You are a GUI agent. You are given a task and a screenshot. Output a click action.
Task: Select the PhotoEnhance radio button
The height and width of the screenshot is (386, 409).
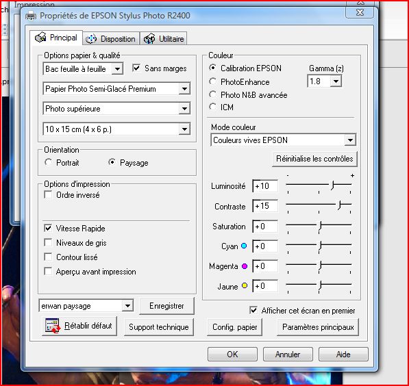212,81
